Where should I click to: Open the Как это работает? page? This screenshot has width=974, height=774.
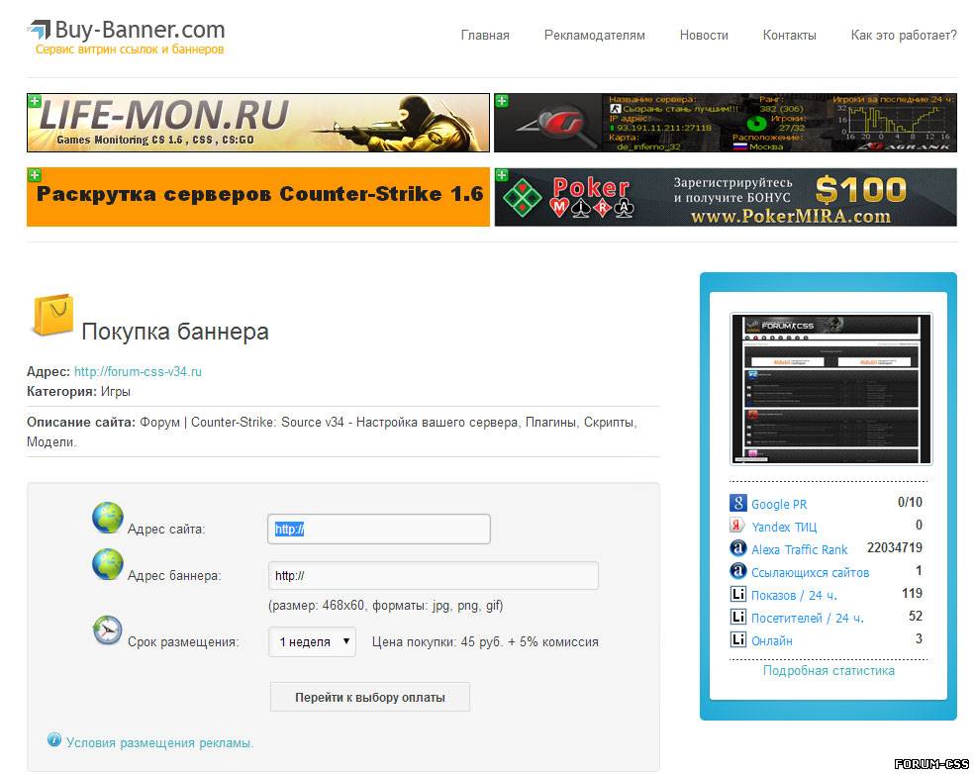904,36
